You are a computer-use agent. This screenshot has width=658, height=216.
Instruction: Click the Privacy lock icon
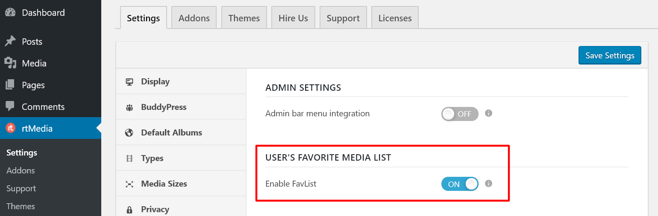click(x=129, y=210)
